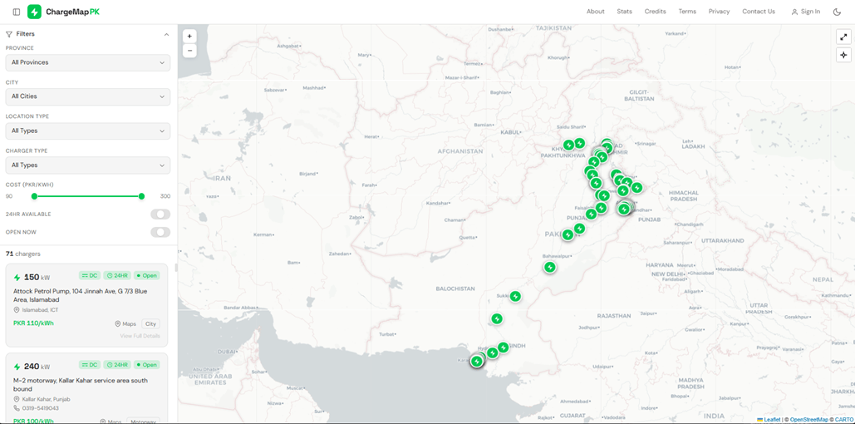Expand the Charger Type dropdown
The width and height of the screenshot is (855, 424).
point(87,165)
